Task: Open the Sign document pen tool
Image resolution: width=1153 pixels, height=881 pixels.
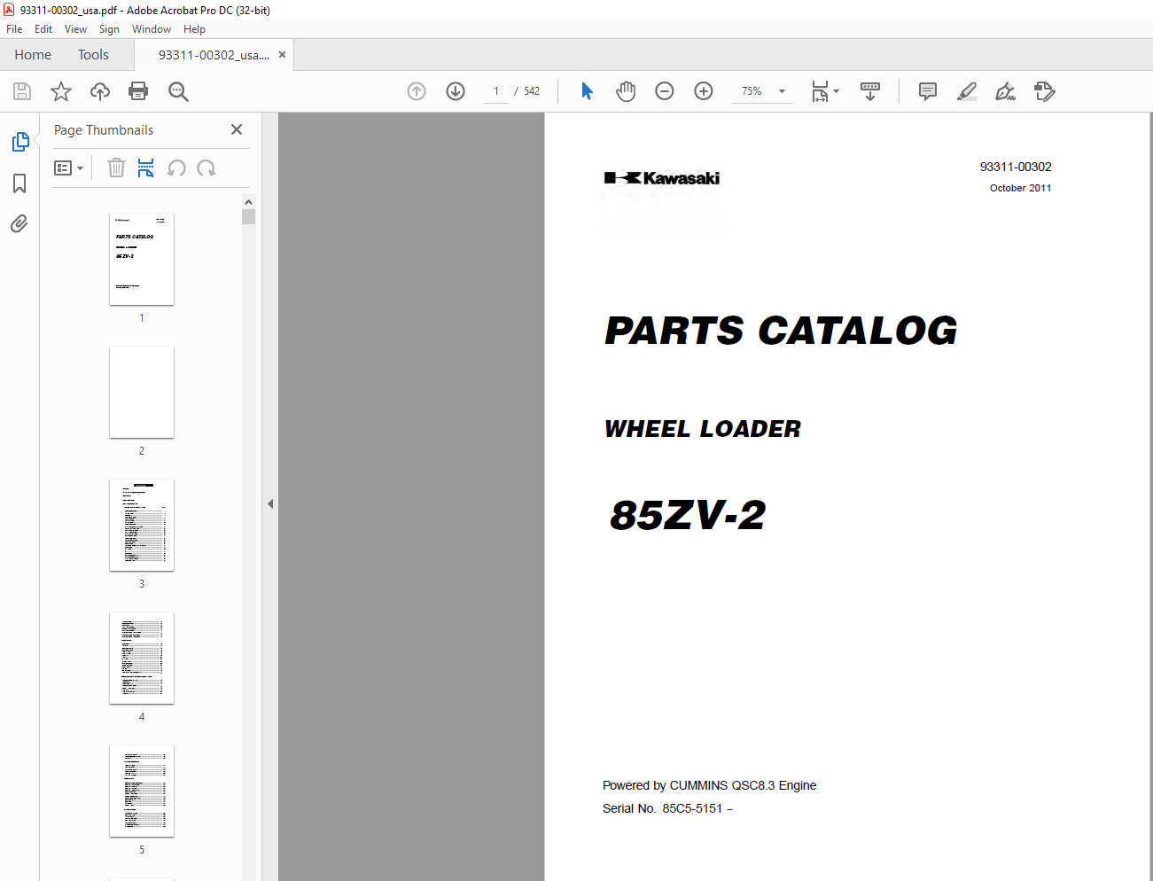Action: pos(1005,91)
